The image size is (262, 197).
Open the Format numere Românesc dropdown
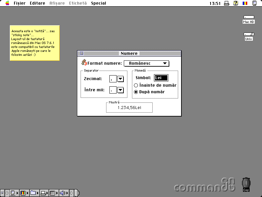pos(146,63)
